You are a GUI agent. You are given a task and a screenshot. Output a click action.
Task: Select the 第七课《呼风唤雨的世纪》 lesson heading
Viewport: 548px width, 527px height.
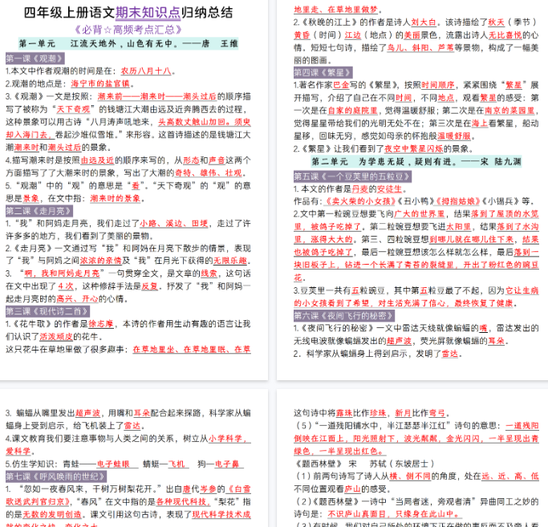pos(56,476)
